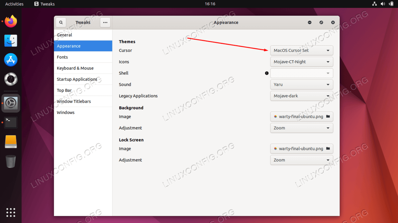Open Keyboard & Mouse settings
Image resolution: width=398 pixels, height=223 pixels.
tap(83, 68)
